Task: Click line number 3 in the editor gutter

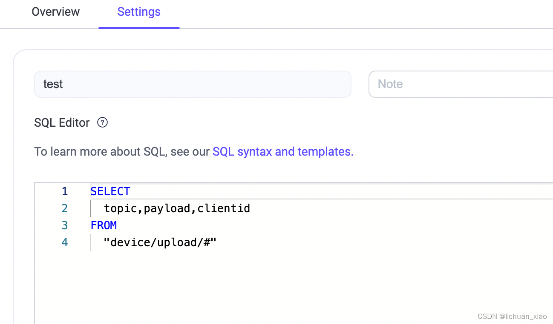Action: click(x=64, y=225)
